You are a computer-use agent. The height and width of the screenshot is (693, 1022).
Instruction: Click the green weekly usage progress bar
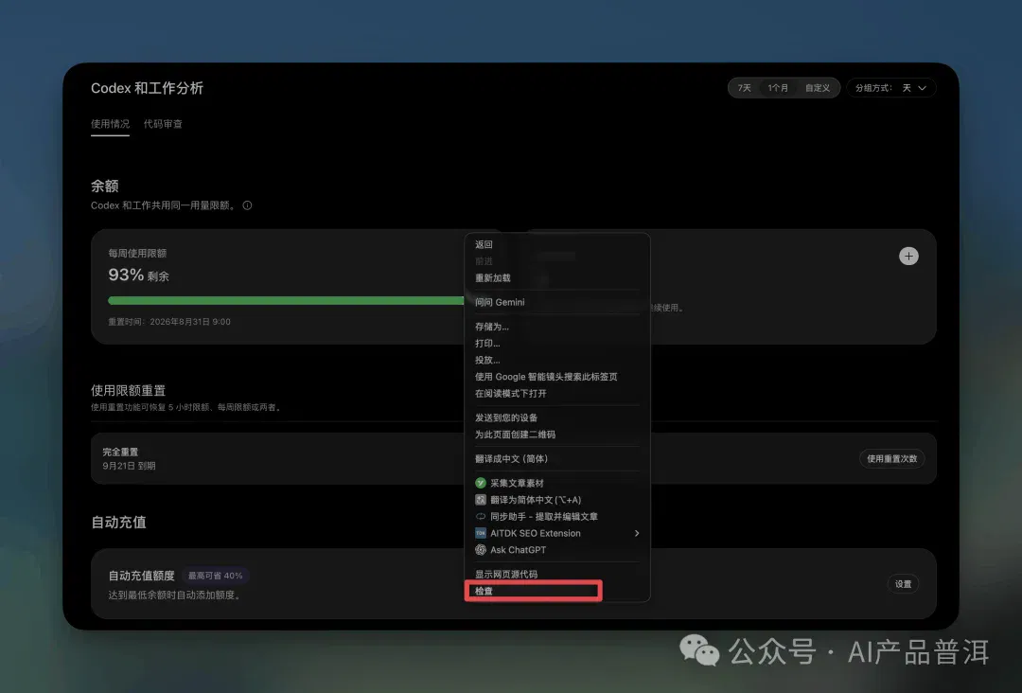pyautogui.click(x=286, y=300)
